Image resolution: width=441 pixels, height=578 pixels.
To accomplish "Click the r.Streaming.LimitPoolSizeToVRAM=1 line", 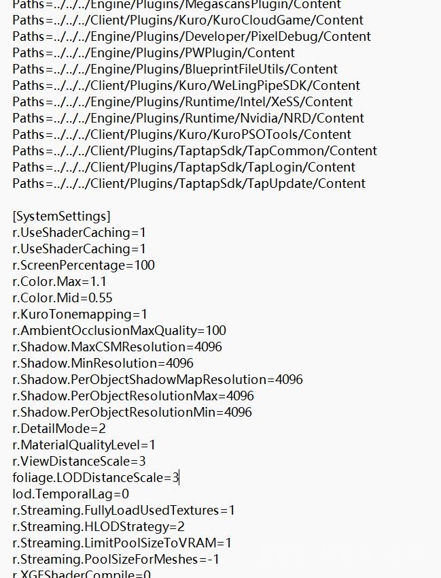I will 122,543.
